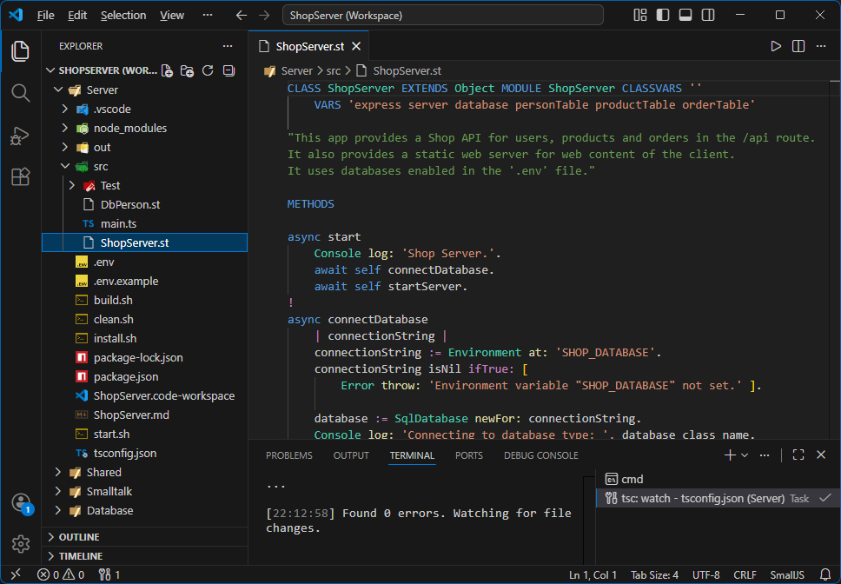This screenshot has width=841, height=584.
Task: Open terminal panel more actions ellipsis
Action: point(765,455)
